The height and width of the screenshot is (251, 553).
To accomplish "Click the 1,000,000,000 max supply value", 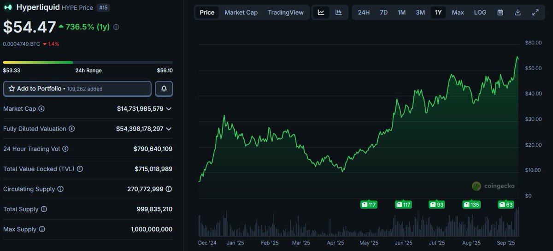I will click(x=152, y=229).
